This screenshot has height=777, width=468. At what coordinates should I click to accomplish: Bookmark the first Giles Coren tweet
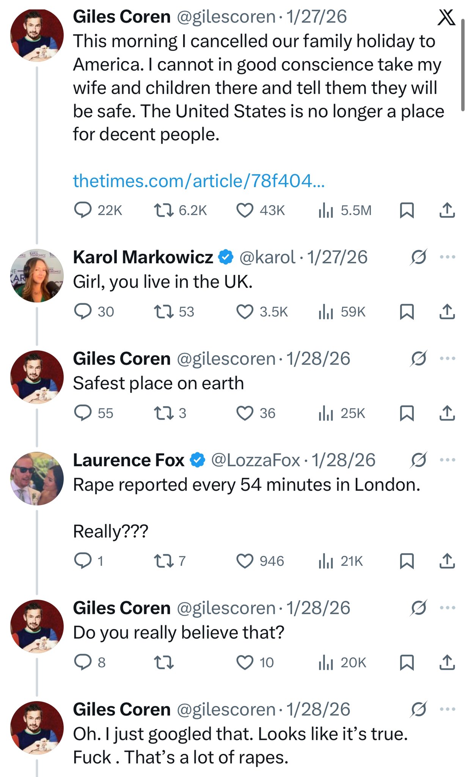(x=407, y=210)
